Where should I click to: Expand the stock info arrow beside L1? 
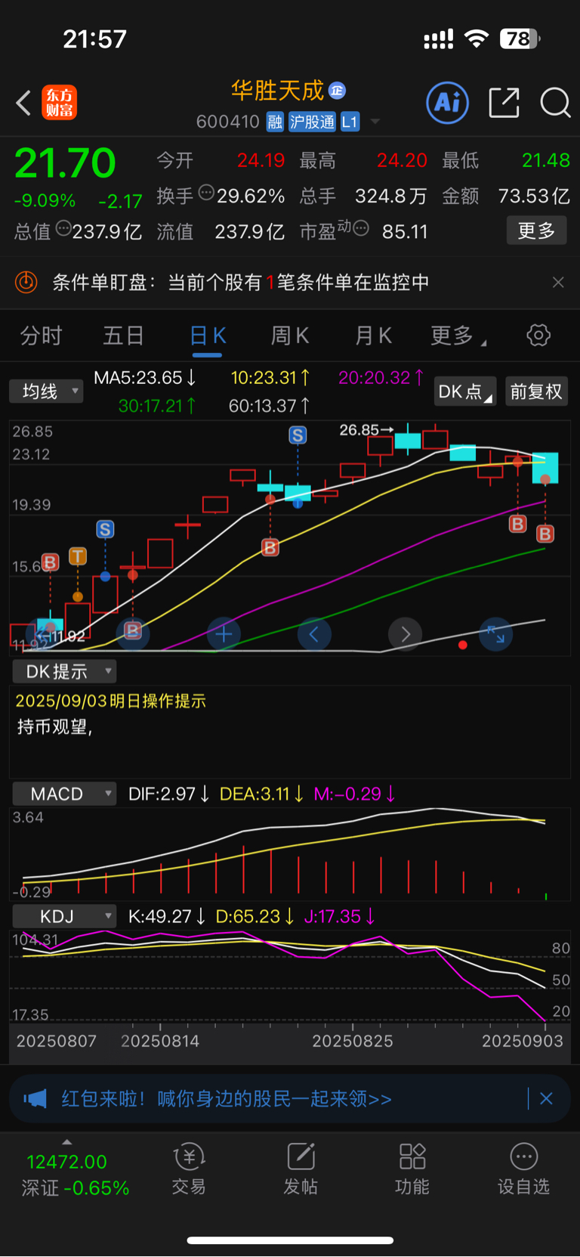point(375,122)
